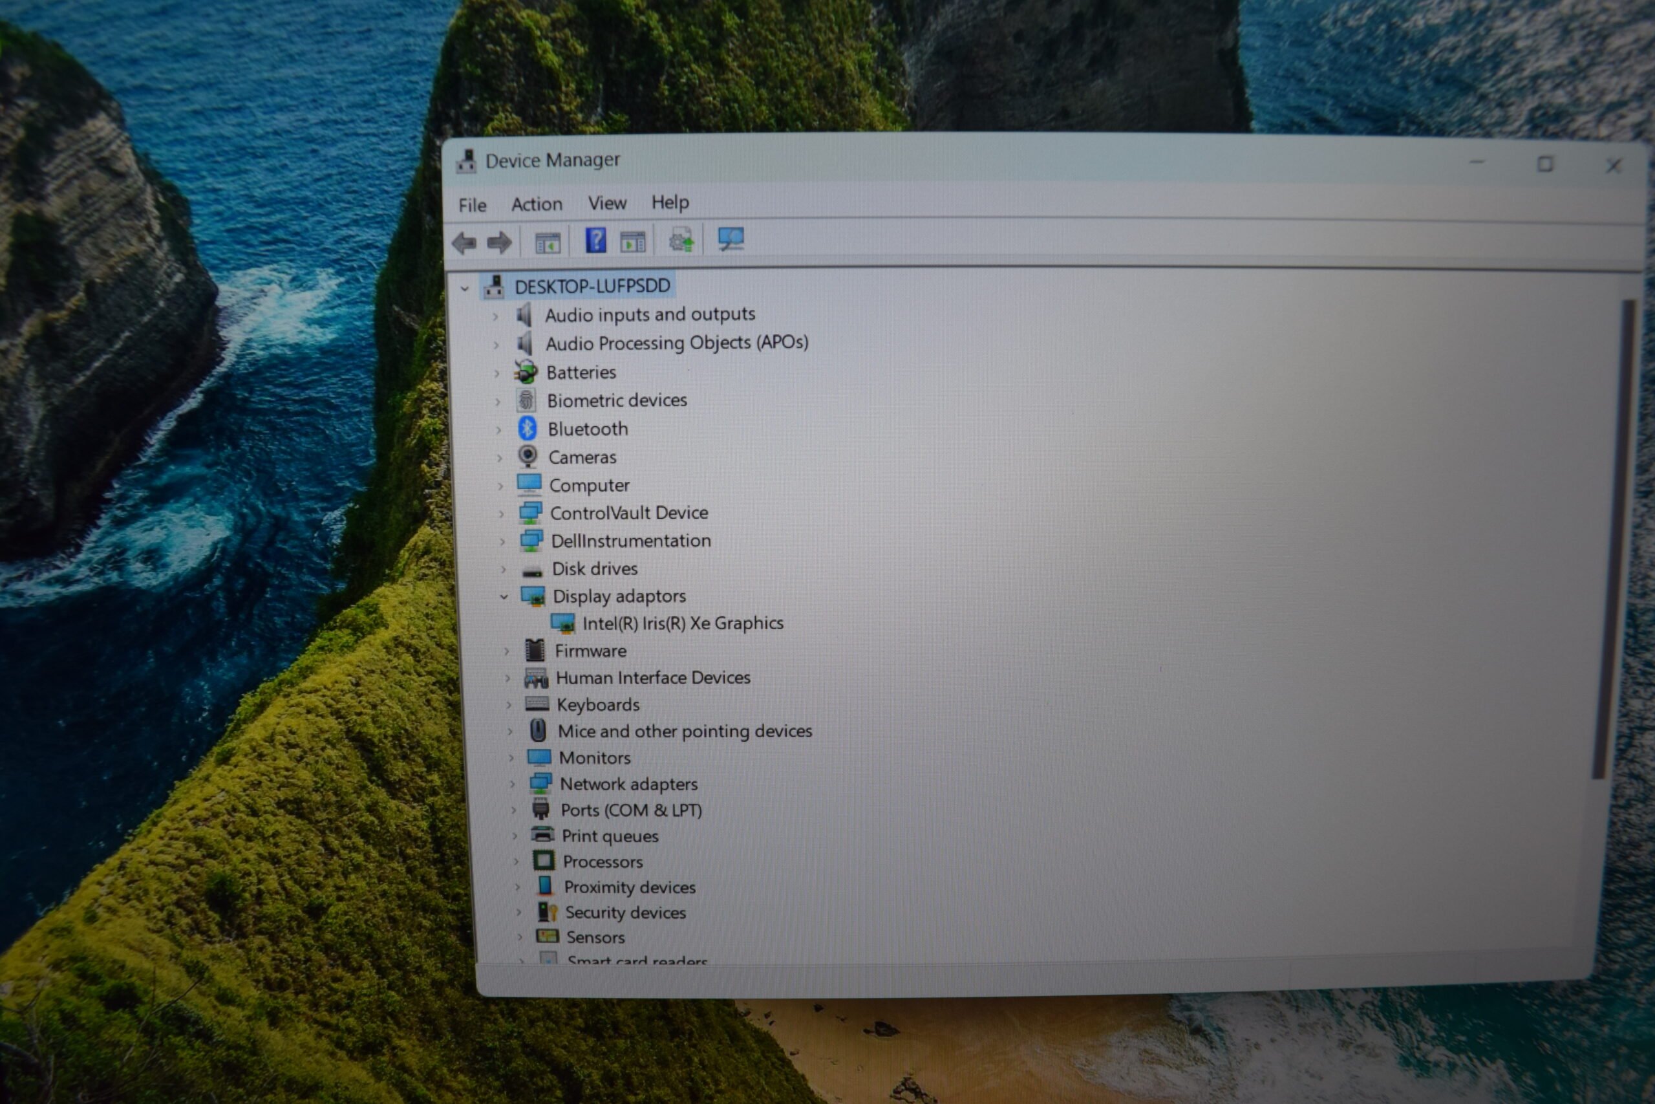Collapse the Display adaptors chevron
Image resolution: width=1655 pixels, height=1104 pixels.
pos(504,597)
